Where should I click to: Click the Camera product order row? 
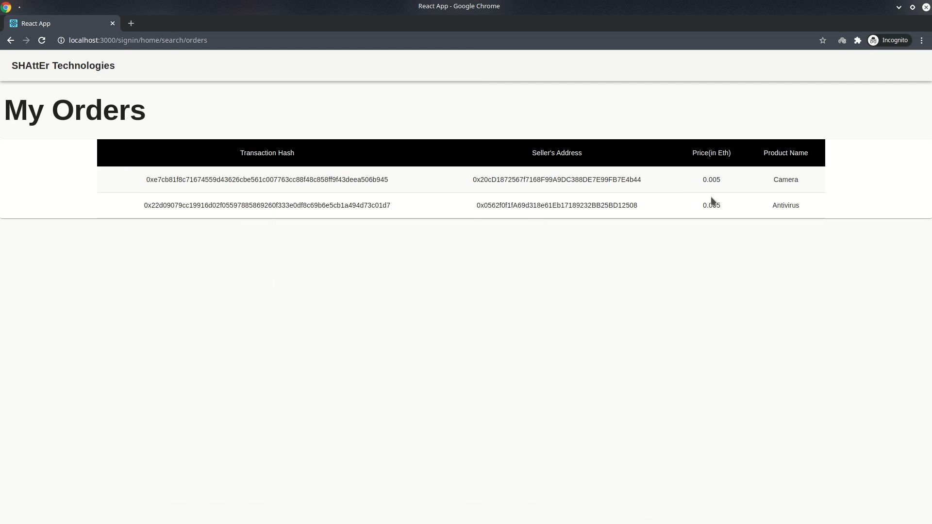tap(461, 179)
